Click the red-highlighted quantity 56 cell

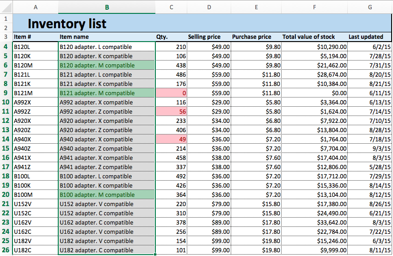tap(172, 111)
